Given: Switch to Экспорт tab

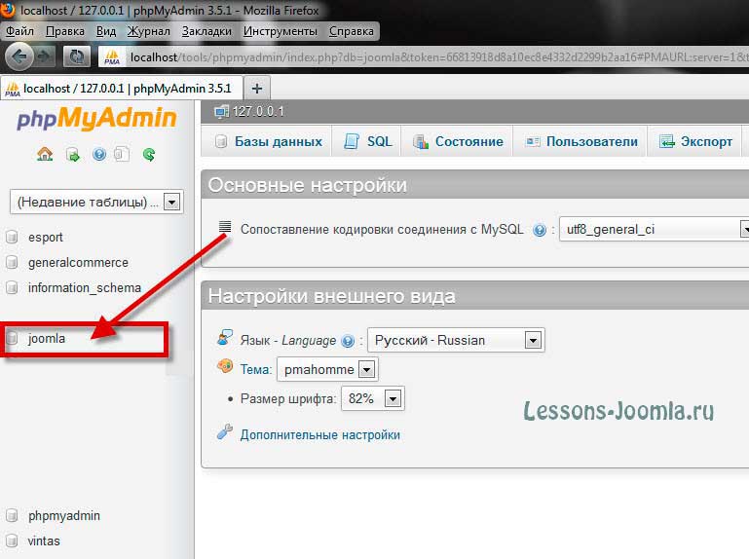Looking at the screenshot, I should (x=694, y=141).
